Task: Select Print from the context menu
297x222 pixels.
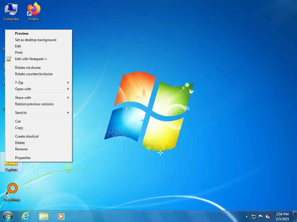Action: [x=39, y=53]
